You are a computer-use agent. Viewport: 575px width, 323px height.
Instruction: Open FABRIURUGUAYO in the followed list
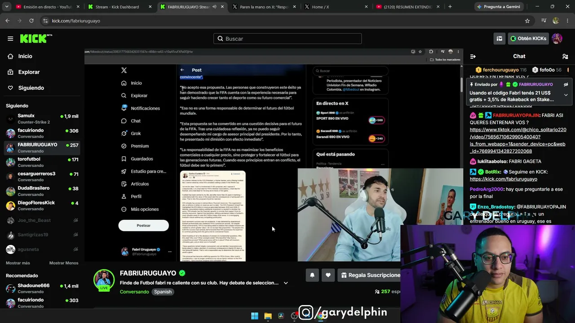42,148
